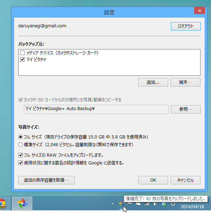Open the Action Center flag tray icon

point(130,204)
